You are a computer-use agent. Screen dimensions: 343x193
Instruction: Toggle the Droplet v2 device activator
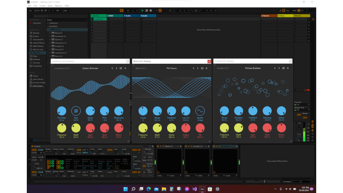pyautogui.click(x=186, y=146)
